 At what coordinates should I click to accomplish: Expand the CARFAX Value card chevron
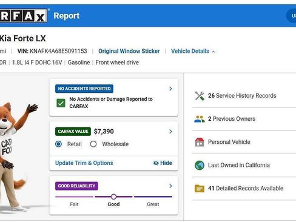pyautogui.click(x=170, y=132)
